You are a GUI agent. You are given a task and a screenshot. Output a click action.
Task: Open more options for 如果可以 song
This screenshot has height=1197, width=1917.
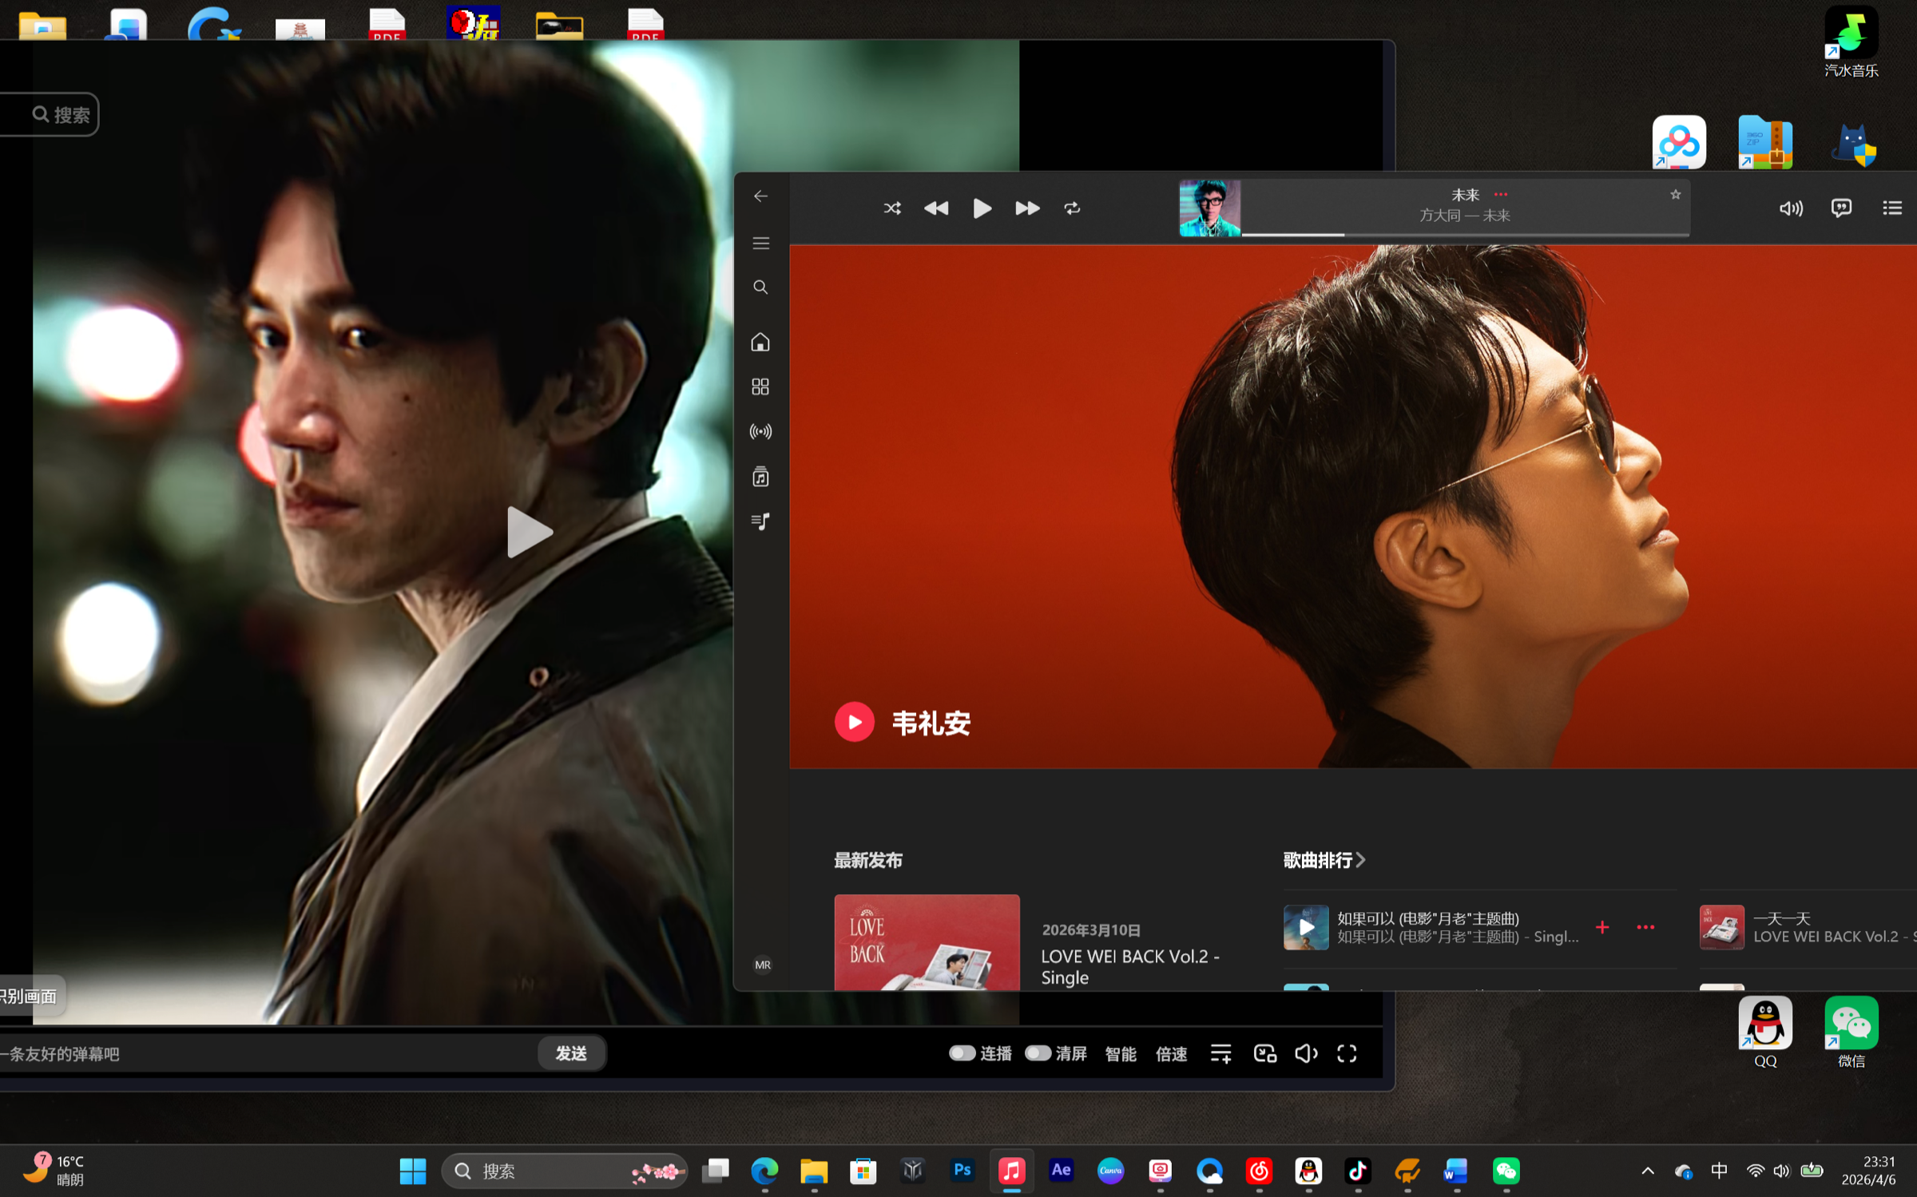coord(1645,927)
